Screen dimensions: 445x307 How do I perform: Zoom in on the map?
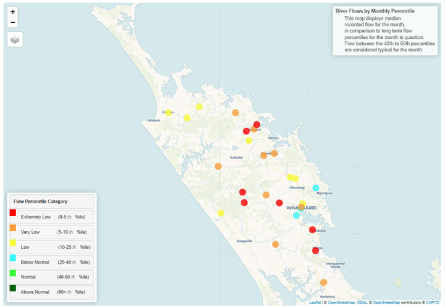pyautogui.click(x=13, y=11)
